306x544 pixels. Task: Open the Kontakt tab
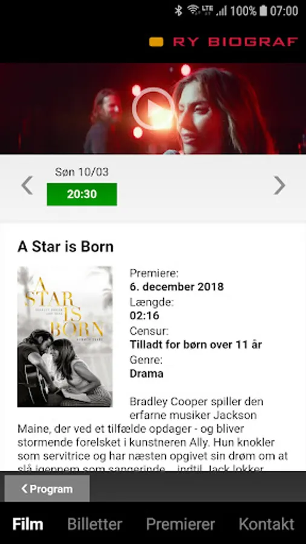pyautogui.click(x=267, y=524)
